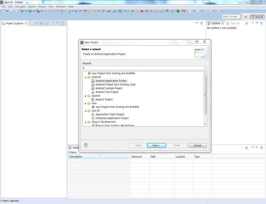Click the Quick Access search field

231,16
